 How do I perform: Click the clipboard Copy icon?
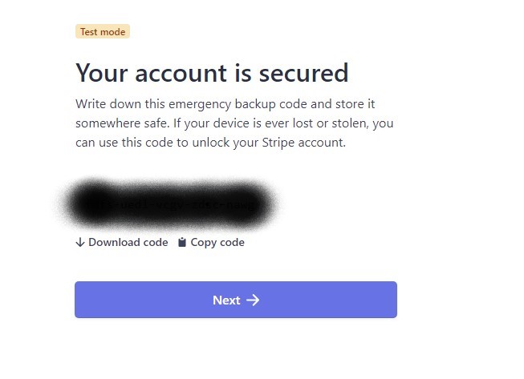[182, 242]
